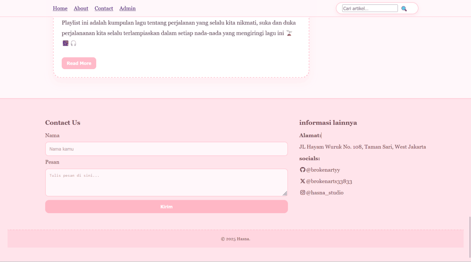Open the About nav link
The width and height of the screenshot is (471, 262).
tap(81, 8)
